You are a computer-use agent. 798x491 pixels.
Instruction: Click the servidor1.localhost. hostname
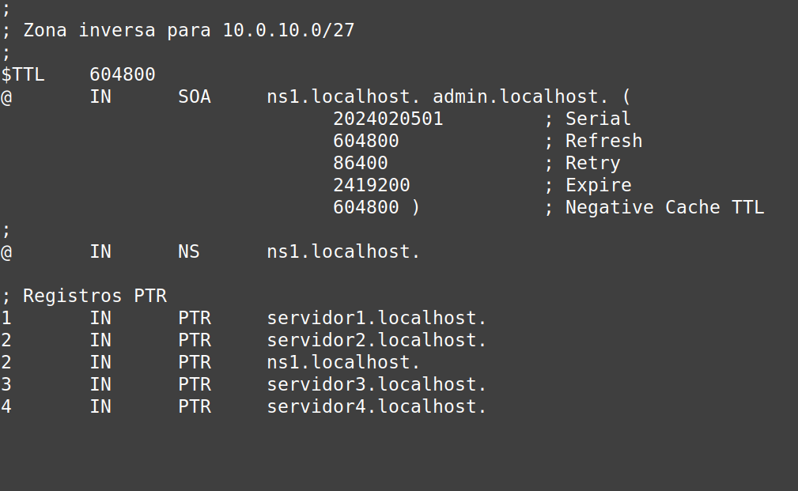pos(376,319)
